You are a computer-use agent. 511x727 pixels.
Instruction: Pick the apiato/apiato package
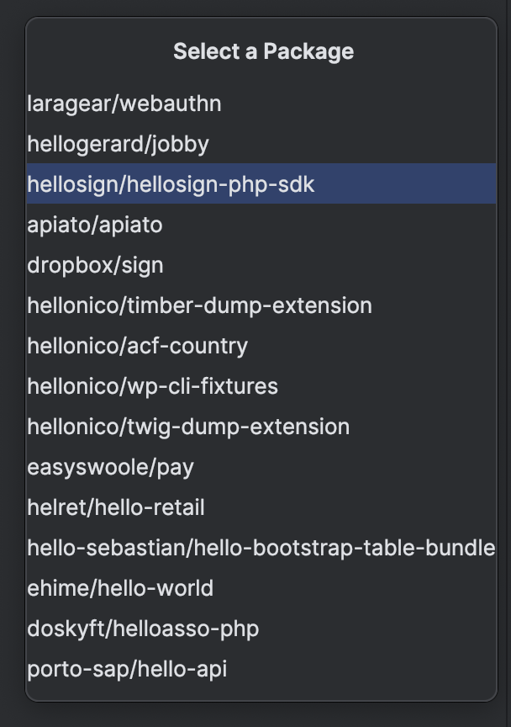pos(95,225)
